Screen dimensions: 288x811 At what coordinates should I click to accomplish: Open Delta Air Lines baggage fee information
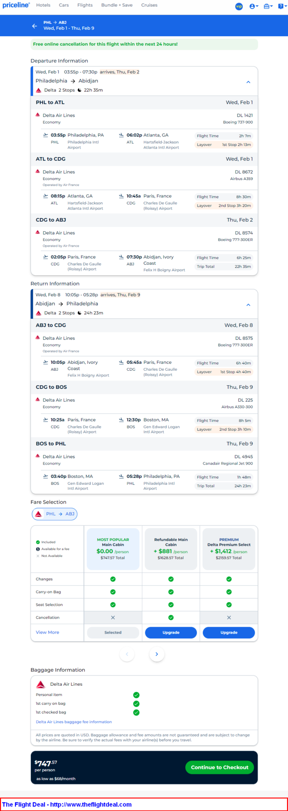pyautogui.click(x=74, y=722)
